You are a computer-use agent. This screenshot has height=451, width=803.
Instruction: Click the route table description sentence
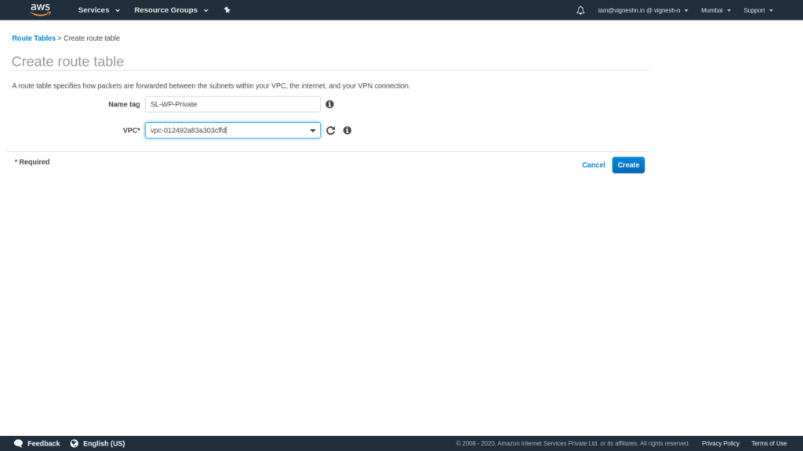(x=211, y=86)
